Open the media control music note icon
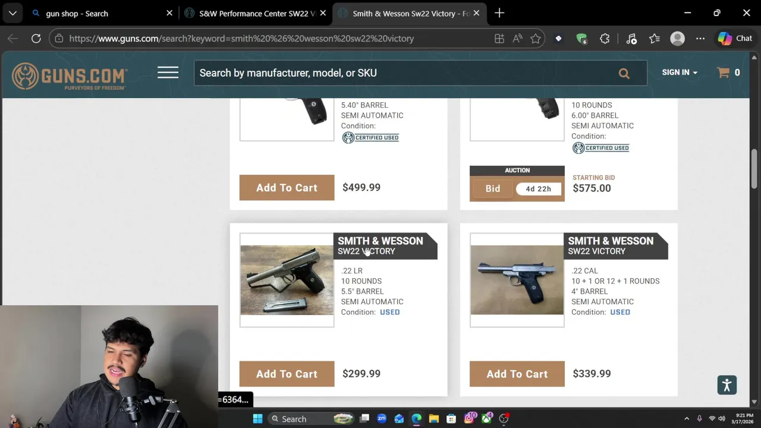Viewport: 761px width, 428px height. (x=631, y=39)
